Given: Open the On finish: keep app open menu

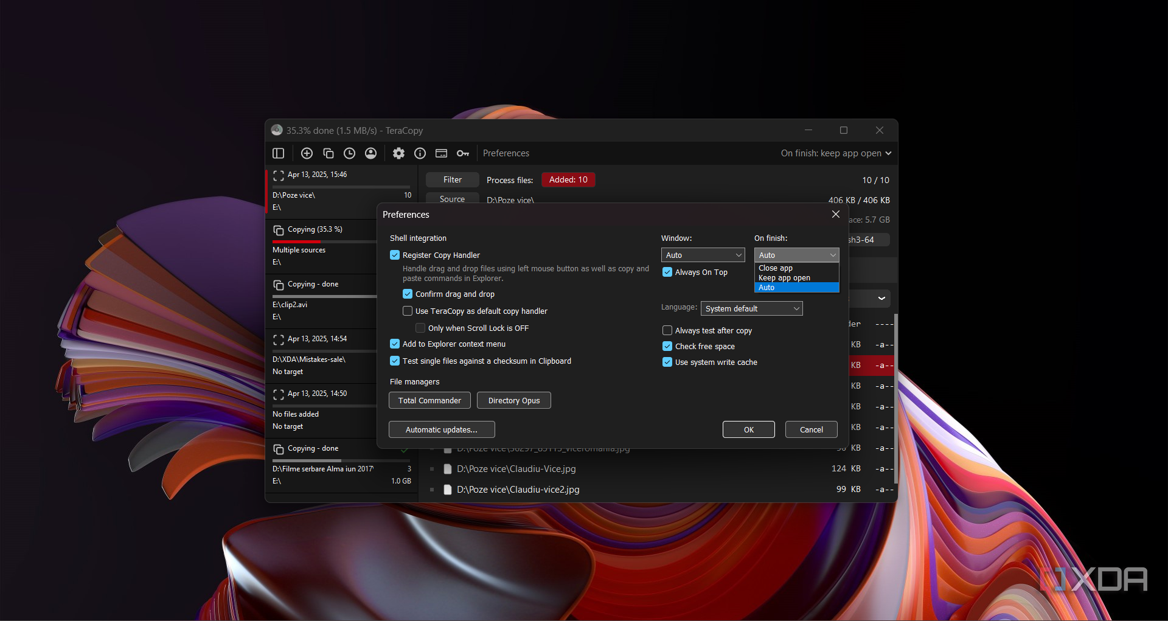Looking at the screenshot, I should pyautogui.click(x=836, y=153).
